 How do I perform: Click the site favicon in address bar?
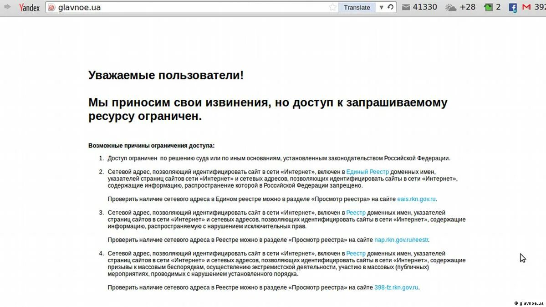(51, 7)
